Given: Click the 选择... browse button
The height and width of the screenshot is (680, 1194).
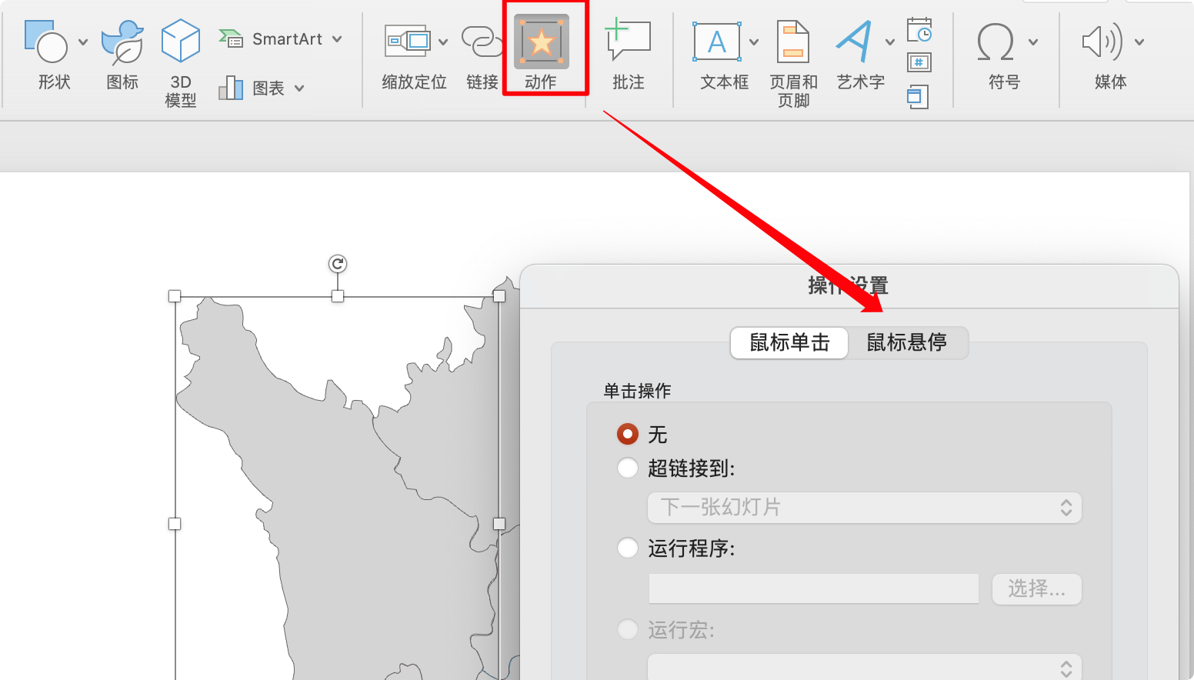Looking at the screenshot, I should (1036, 589).
